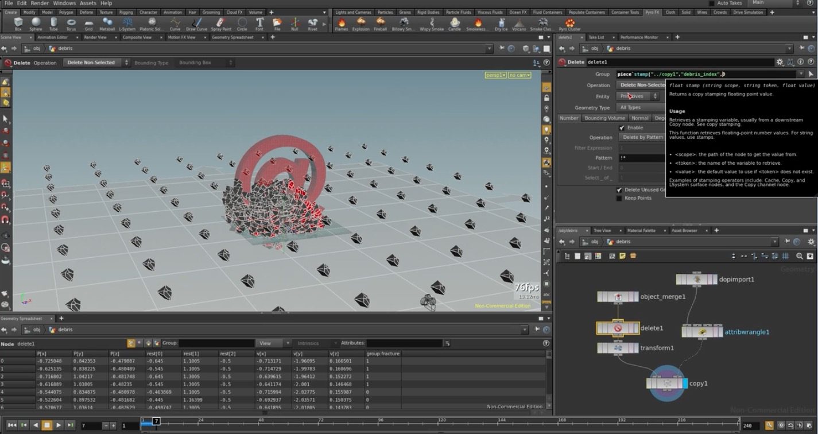
Task: Open the Entity Primitives dropdown
Action: [639, 96]
